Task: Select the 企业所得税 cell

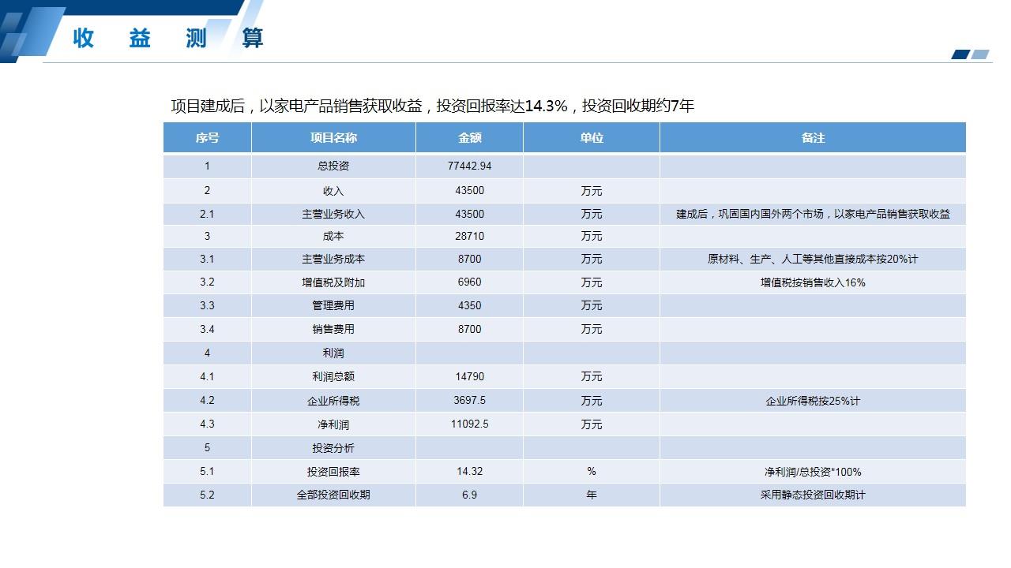Action: (x=333, y=401)
